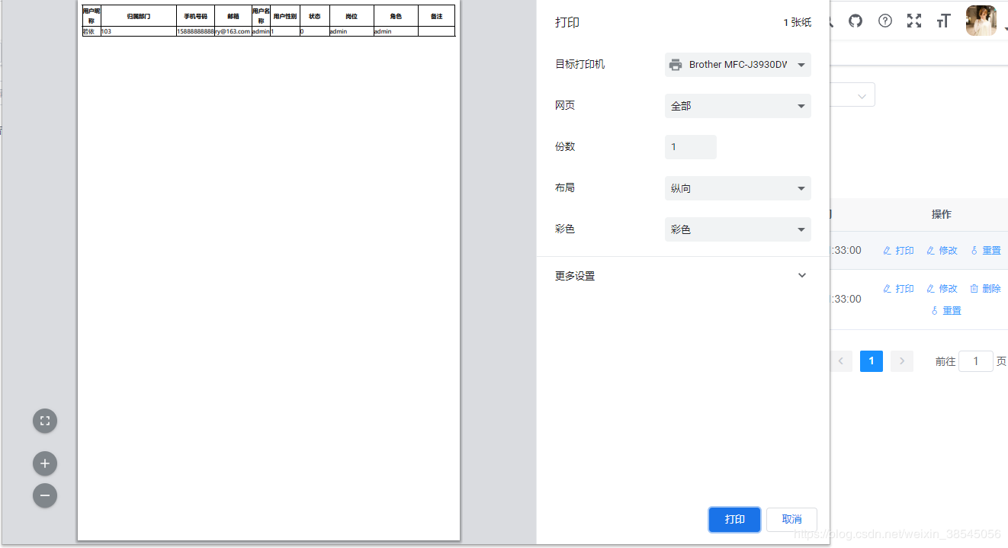
Task: Click the help question mark icon
Action: [884, 21]
